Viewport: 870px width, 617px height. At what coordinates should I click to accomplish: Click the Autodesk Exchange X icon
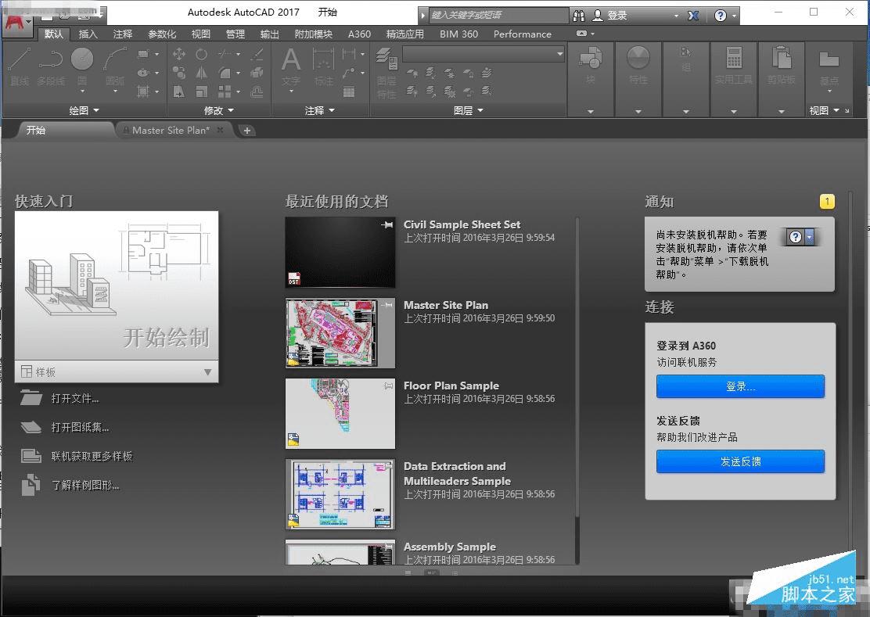coord(693,16)
